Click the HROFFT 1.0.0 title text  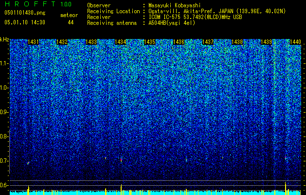38,4
